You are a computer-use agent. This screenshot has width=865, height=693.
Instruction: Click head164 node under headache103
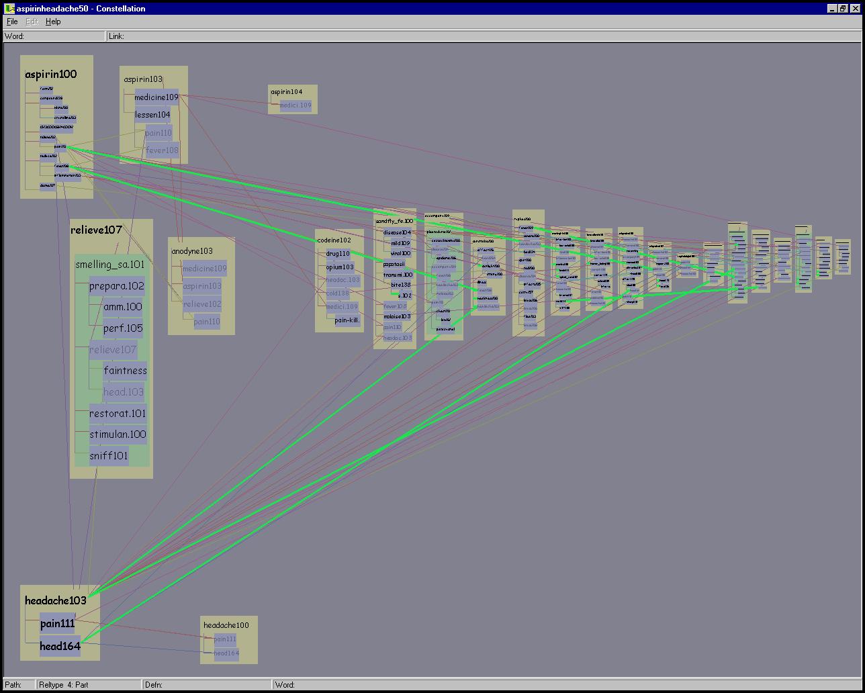pos(60,646)
